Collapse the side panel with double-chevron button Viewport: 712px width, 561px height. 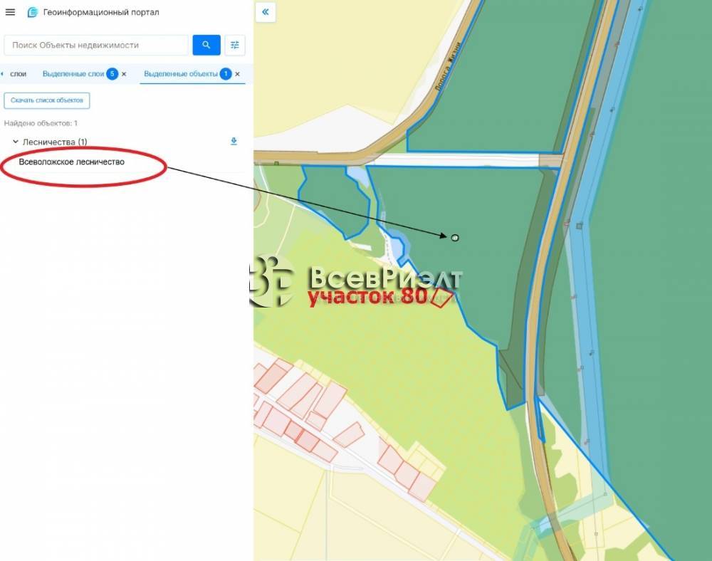point(266,12)
